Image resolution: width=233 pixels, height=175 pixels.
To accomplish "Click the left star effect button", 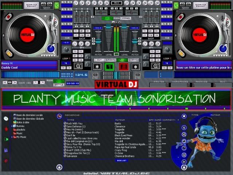I will pos(97,67).
